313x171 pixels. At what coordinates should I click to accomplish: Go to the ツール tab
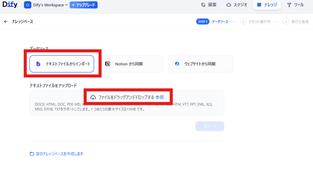pyautogui.click(x=295, y=5)
